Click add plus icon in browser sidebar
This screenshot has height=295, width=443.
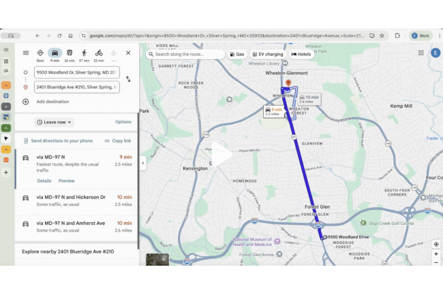(6, 172)
